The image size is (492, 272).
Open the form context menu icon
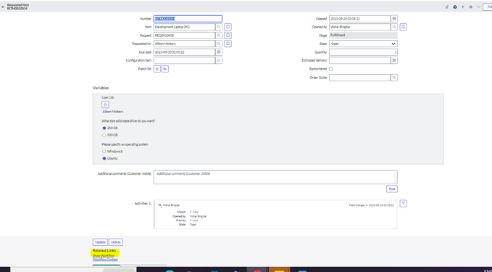[3, 7]
